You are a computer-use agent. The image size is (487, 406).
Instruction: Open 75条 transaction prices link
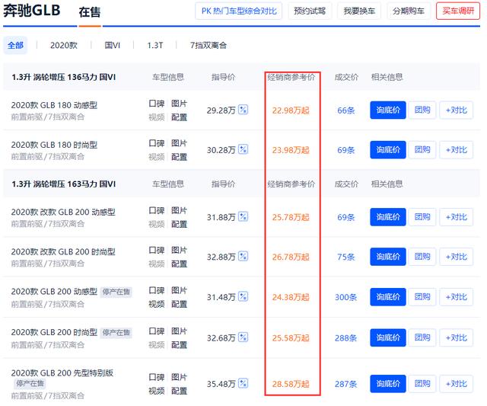(346, 257)
